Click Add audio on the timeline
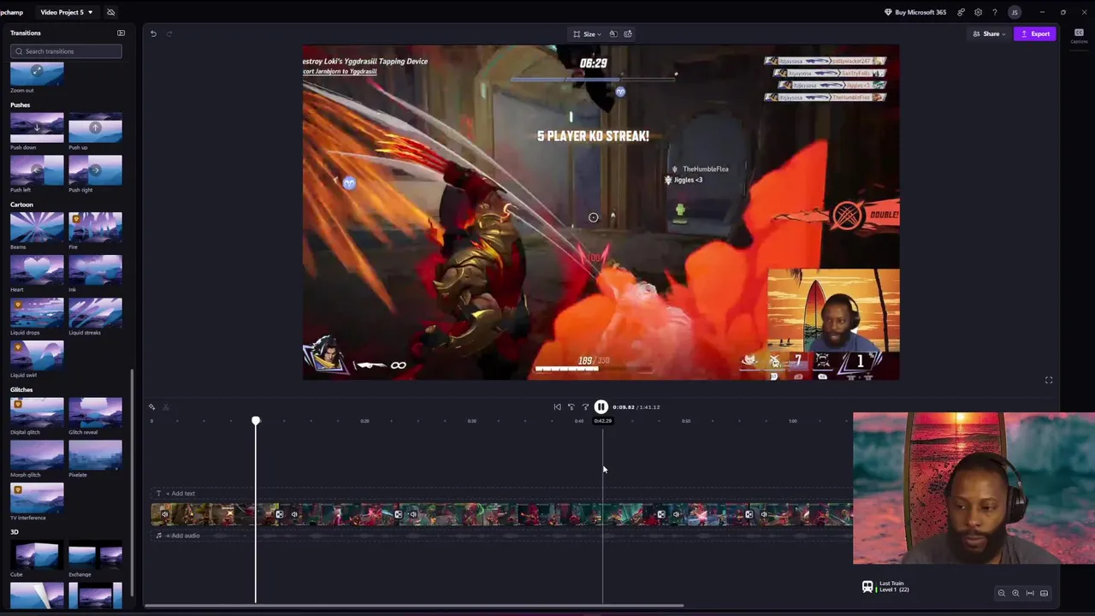The height and width of the screenshot is (616, 1095). 182,536
